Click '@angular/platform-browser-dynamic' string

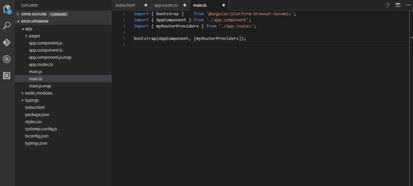[x=250, y=14]
